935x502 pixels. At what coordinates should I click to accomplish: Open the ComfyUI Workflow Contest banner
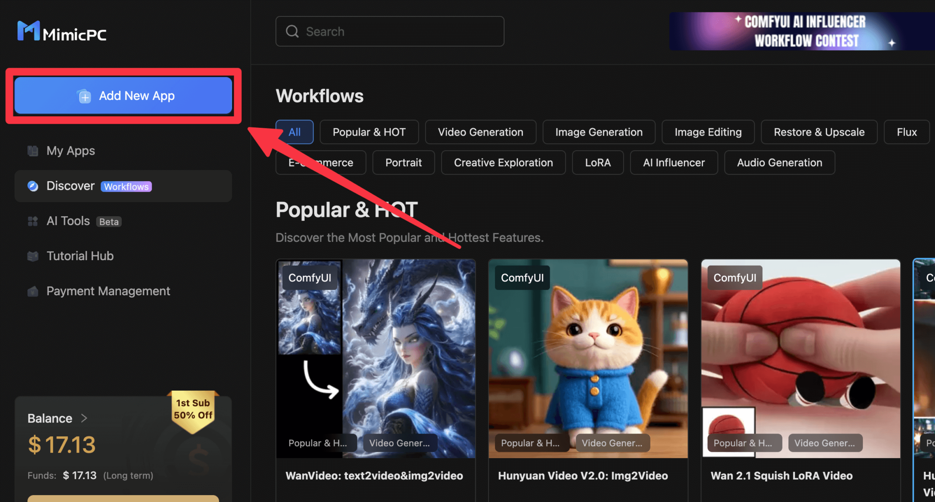pos(802,31)
